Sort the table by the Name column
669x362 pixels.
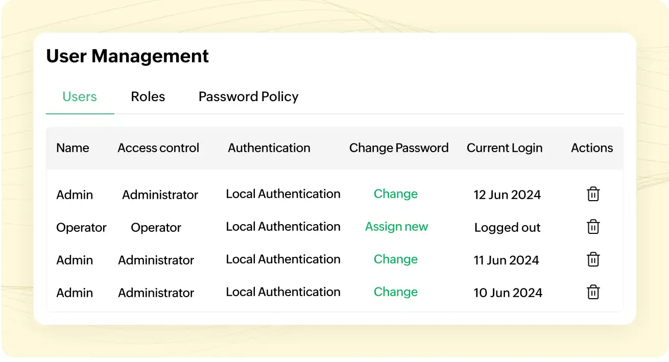(x=73, y=148)
